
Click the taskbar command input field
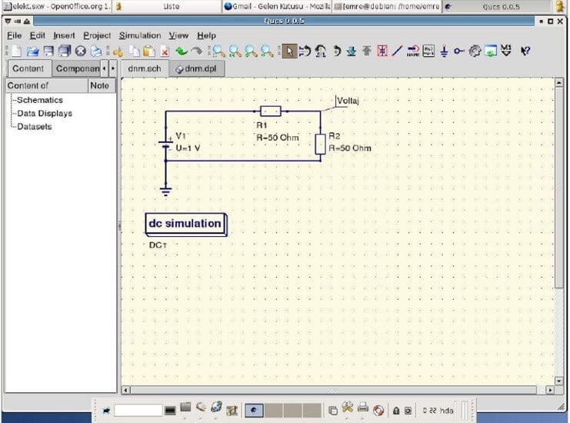click(x=138, y=410)
